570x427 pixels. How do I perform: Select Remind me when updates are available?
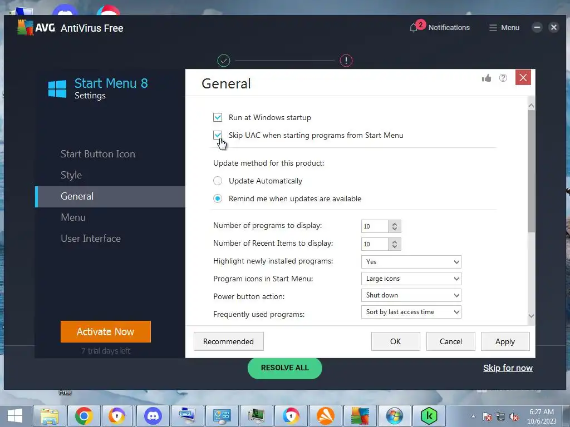pyautogui.click(x=218, y=198)
